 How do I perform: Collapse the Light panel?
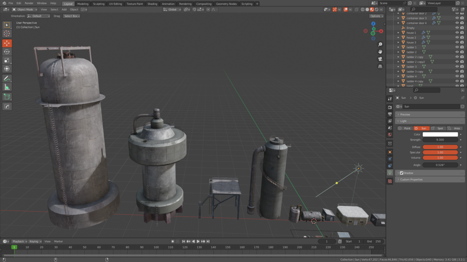[430, 121]
